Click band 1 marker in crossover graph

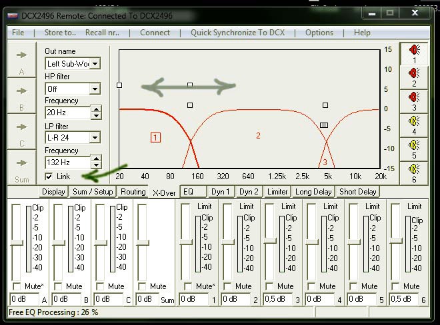pos(155,138)
